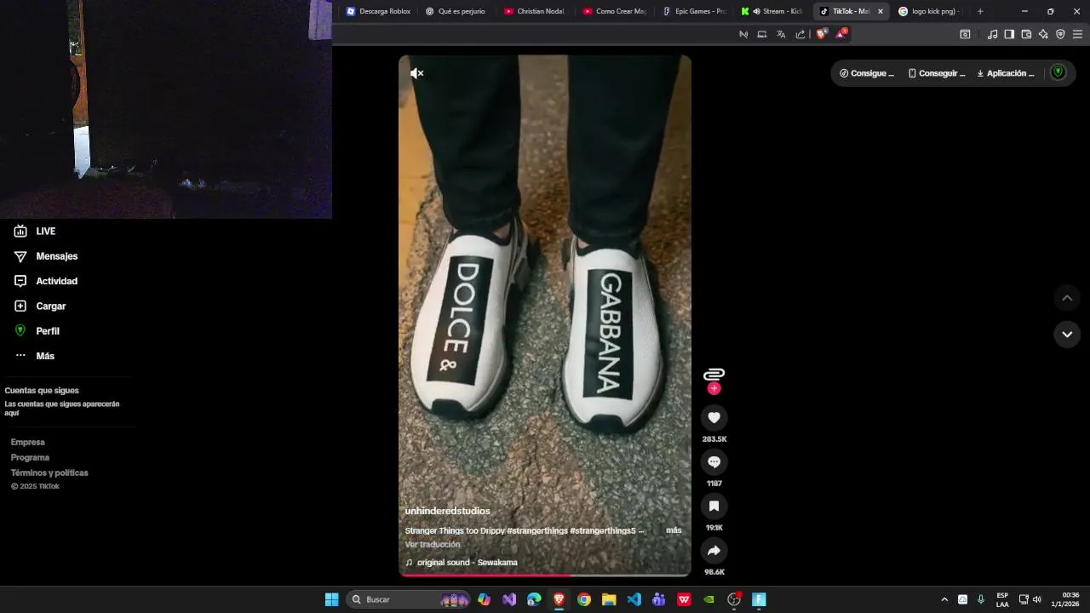Screen dimensions: 1090x613
Task: Click the 'Consigue ...' coins button
Action: [867, 73]
